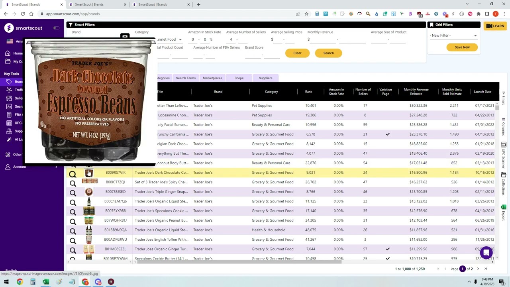510x287 pixels.
Task: Open the Traffic Graph sidebar icon
Action: [8, 90]
